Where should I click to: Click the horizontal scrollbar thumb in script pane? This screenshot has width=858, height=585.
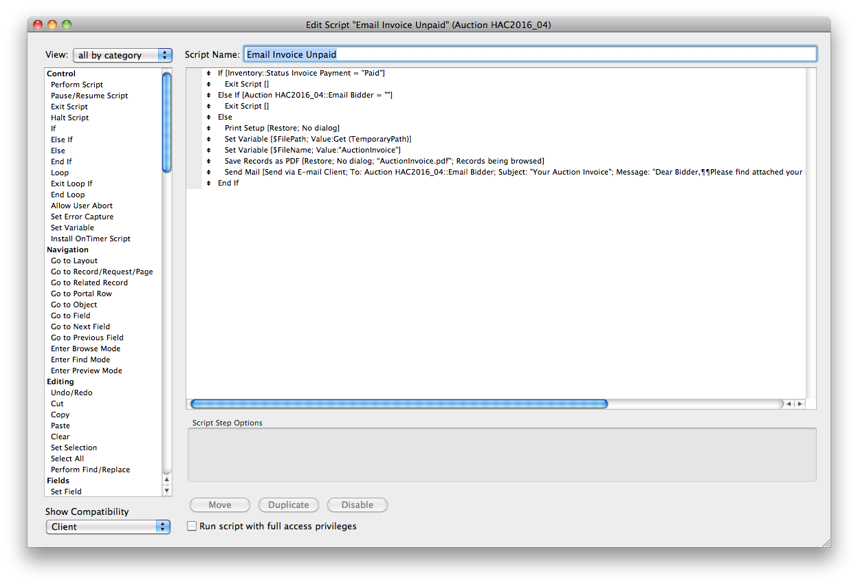pos(399,404)
